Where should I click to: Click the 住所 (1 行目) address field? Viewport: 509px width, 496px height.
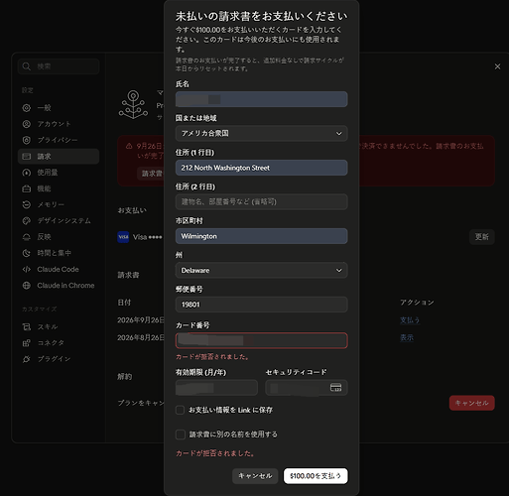tap(261, 168)
